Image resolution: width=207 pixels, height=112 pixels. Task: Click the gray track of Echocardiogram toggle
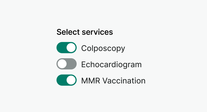(72, 64)
